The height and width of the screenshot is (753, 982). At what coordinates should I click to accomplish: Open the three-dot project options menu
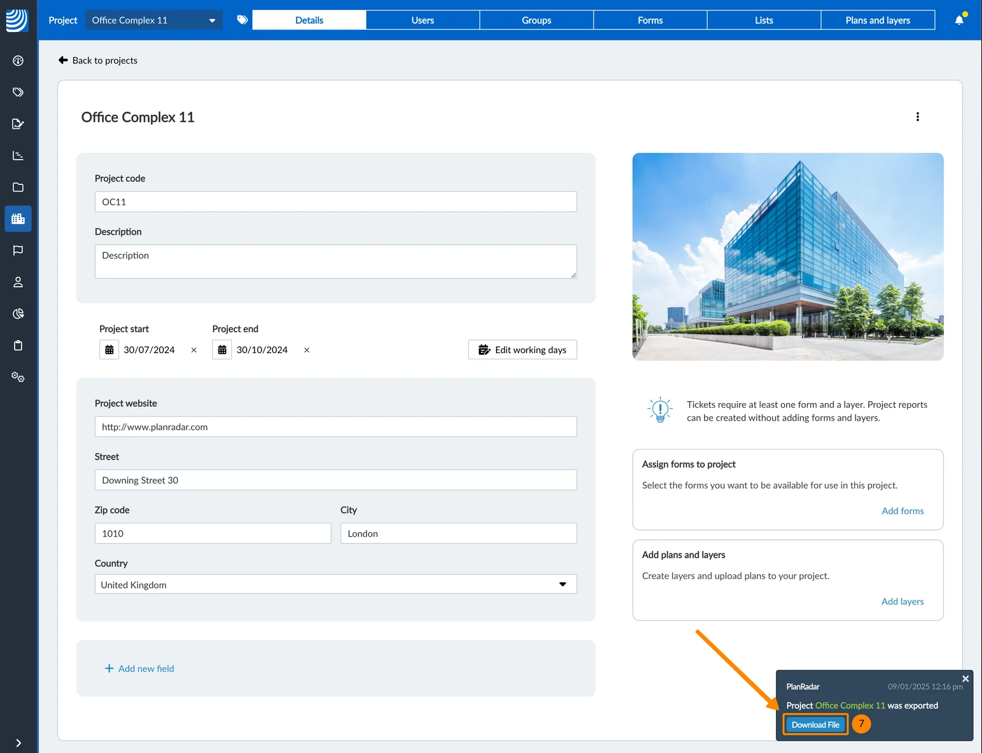tap(918, 117)
